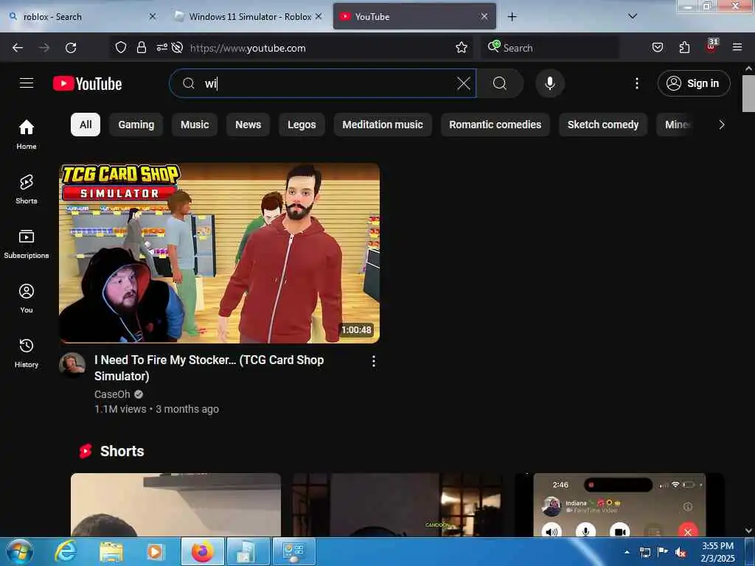Open Windows Explorer folder from taskbar

click(x=111, y=551)
